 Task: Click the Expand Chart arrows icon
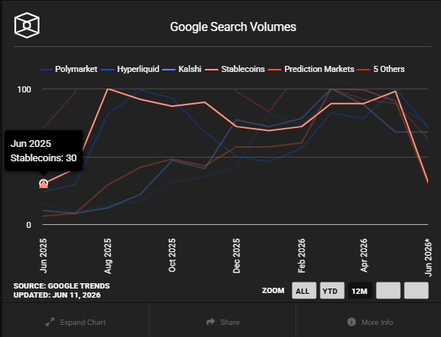pos(50,322)
